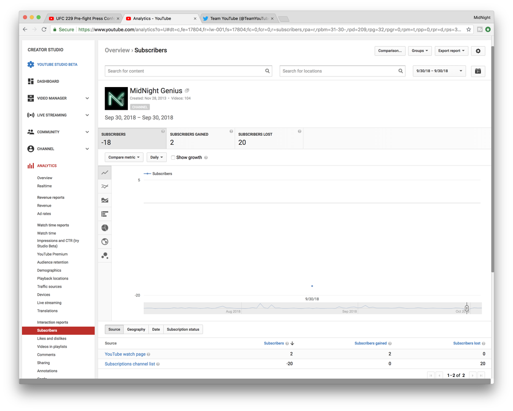The image size is (513, 411).
Task: Select the interactive map globe icon
Action: click(105, 242)
